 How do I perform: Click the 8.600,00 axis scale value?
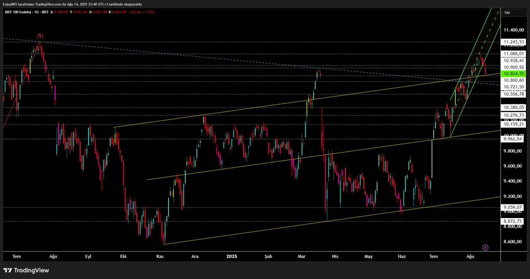point(513,242)
